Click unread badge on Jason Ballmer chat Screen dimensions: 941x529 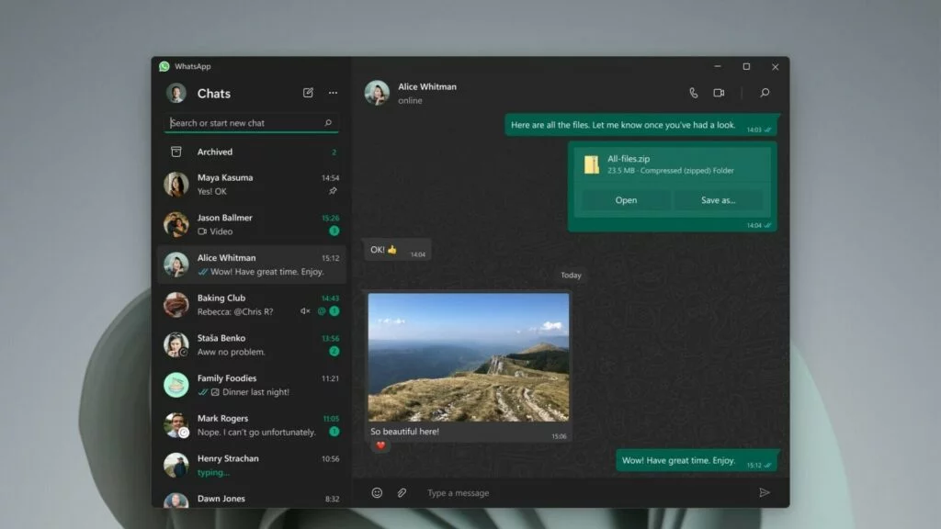click(x=334, y=231)
